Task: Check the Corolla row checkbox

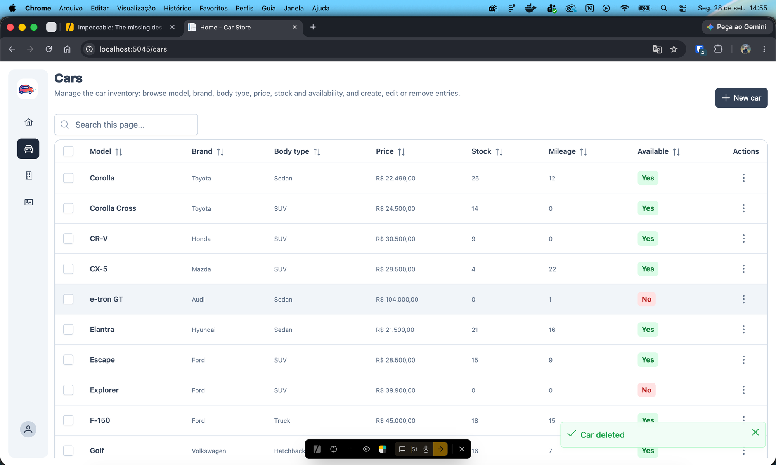Action: click(x=68, y=178)
